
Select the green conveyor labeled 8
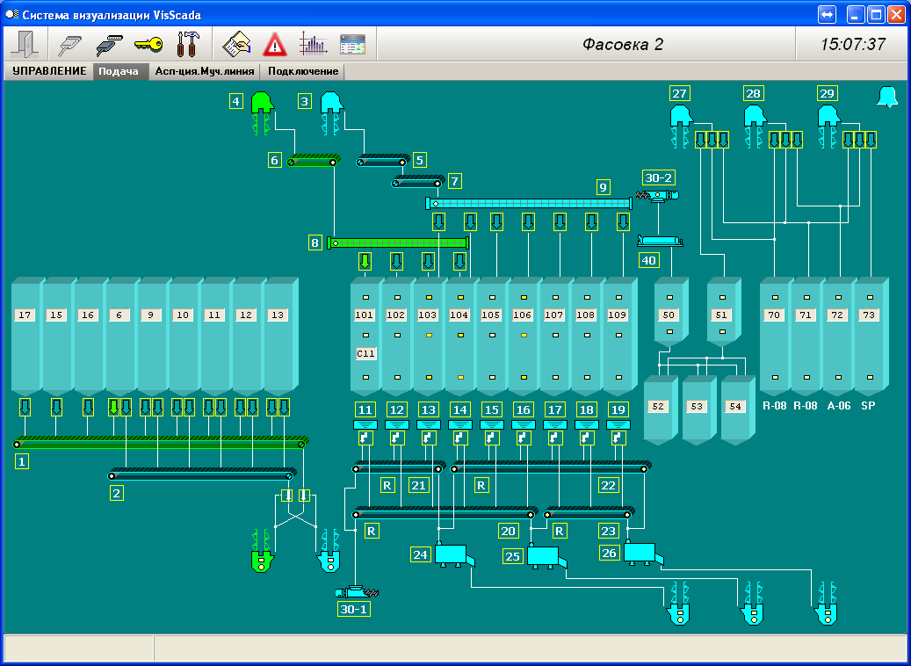(398, 243)
